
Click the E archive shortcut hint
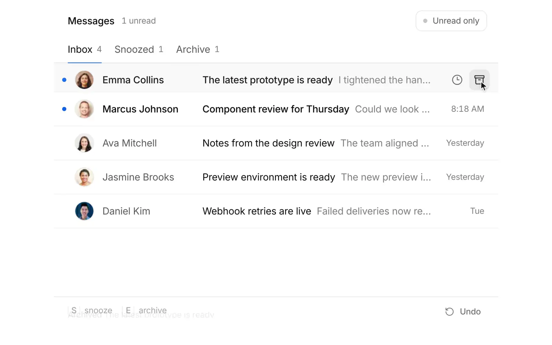coord(145,310)
